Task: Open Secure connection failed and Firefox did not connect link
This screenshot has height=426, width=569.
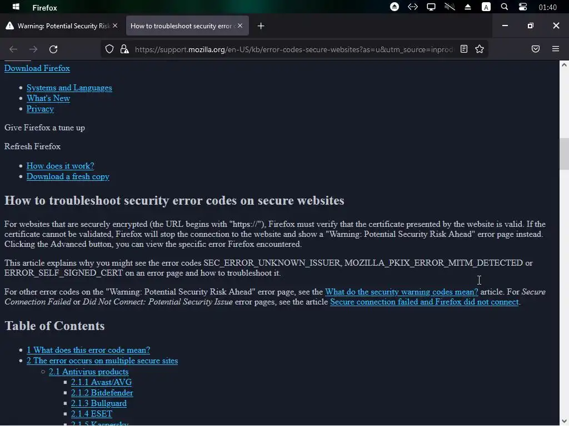Action: click(x=424, y=302)
